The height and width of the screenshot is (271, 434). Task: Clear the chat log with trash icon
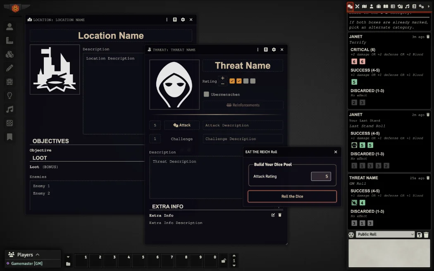pyautogui.click(x=426, y=235)
